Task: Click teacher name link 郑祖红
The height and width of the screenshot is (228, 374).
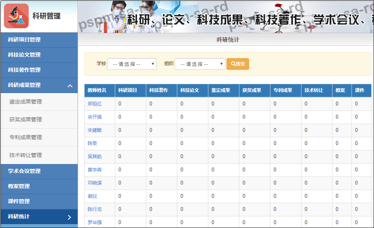Action: (95, 104)
